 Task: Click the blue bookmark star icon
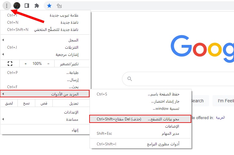(x=49, y=6)
